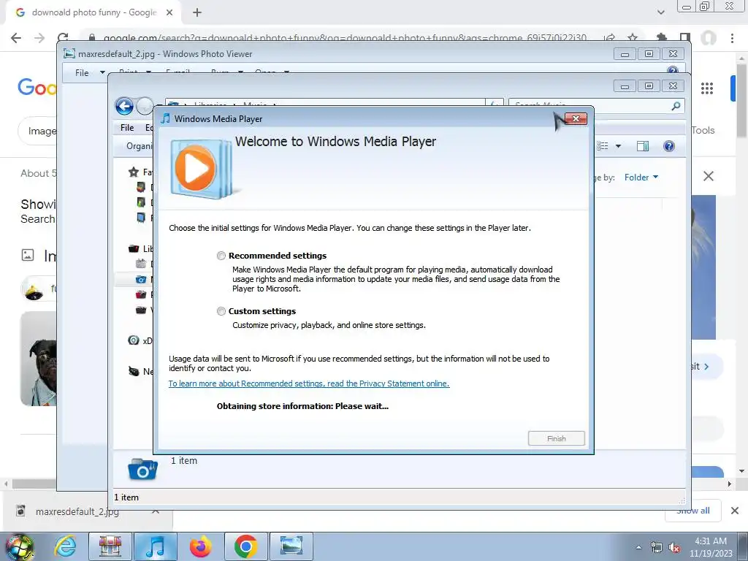748x561 pixels.
Task: Open the Google apps grid icon
Action: (707, 88)
